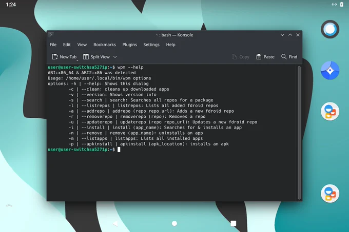Close the Konsole window

[x=298, y=35]
